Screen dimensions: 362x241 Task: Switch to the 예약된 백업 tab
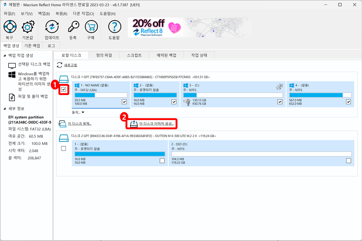(x=166, y=55)
